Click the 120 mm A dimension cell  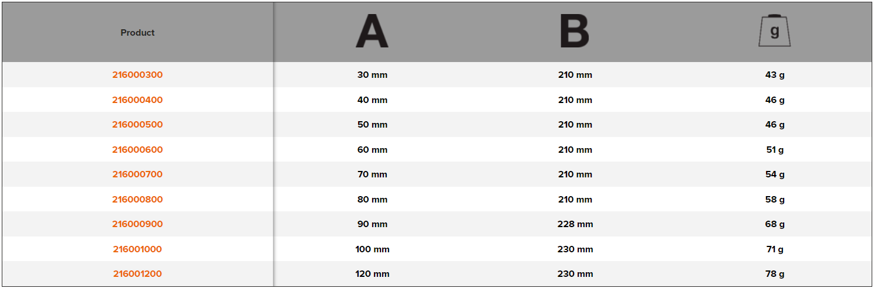pyautogui.click(x=372, y=274)
